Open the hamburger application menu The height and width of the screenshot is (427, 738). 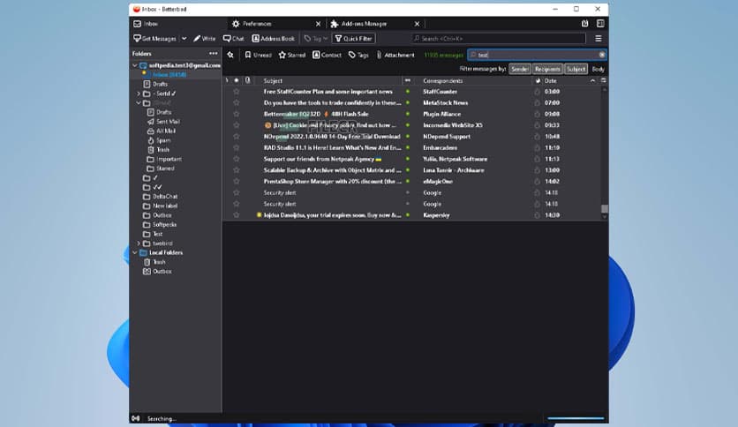pyautogui.click(x=599, y=39)
